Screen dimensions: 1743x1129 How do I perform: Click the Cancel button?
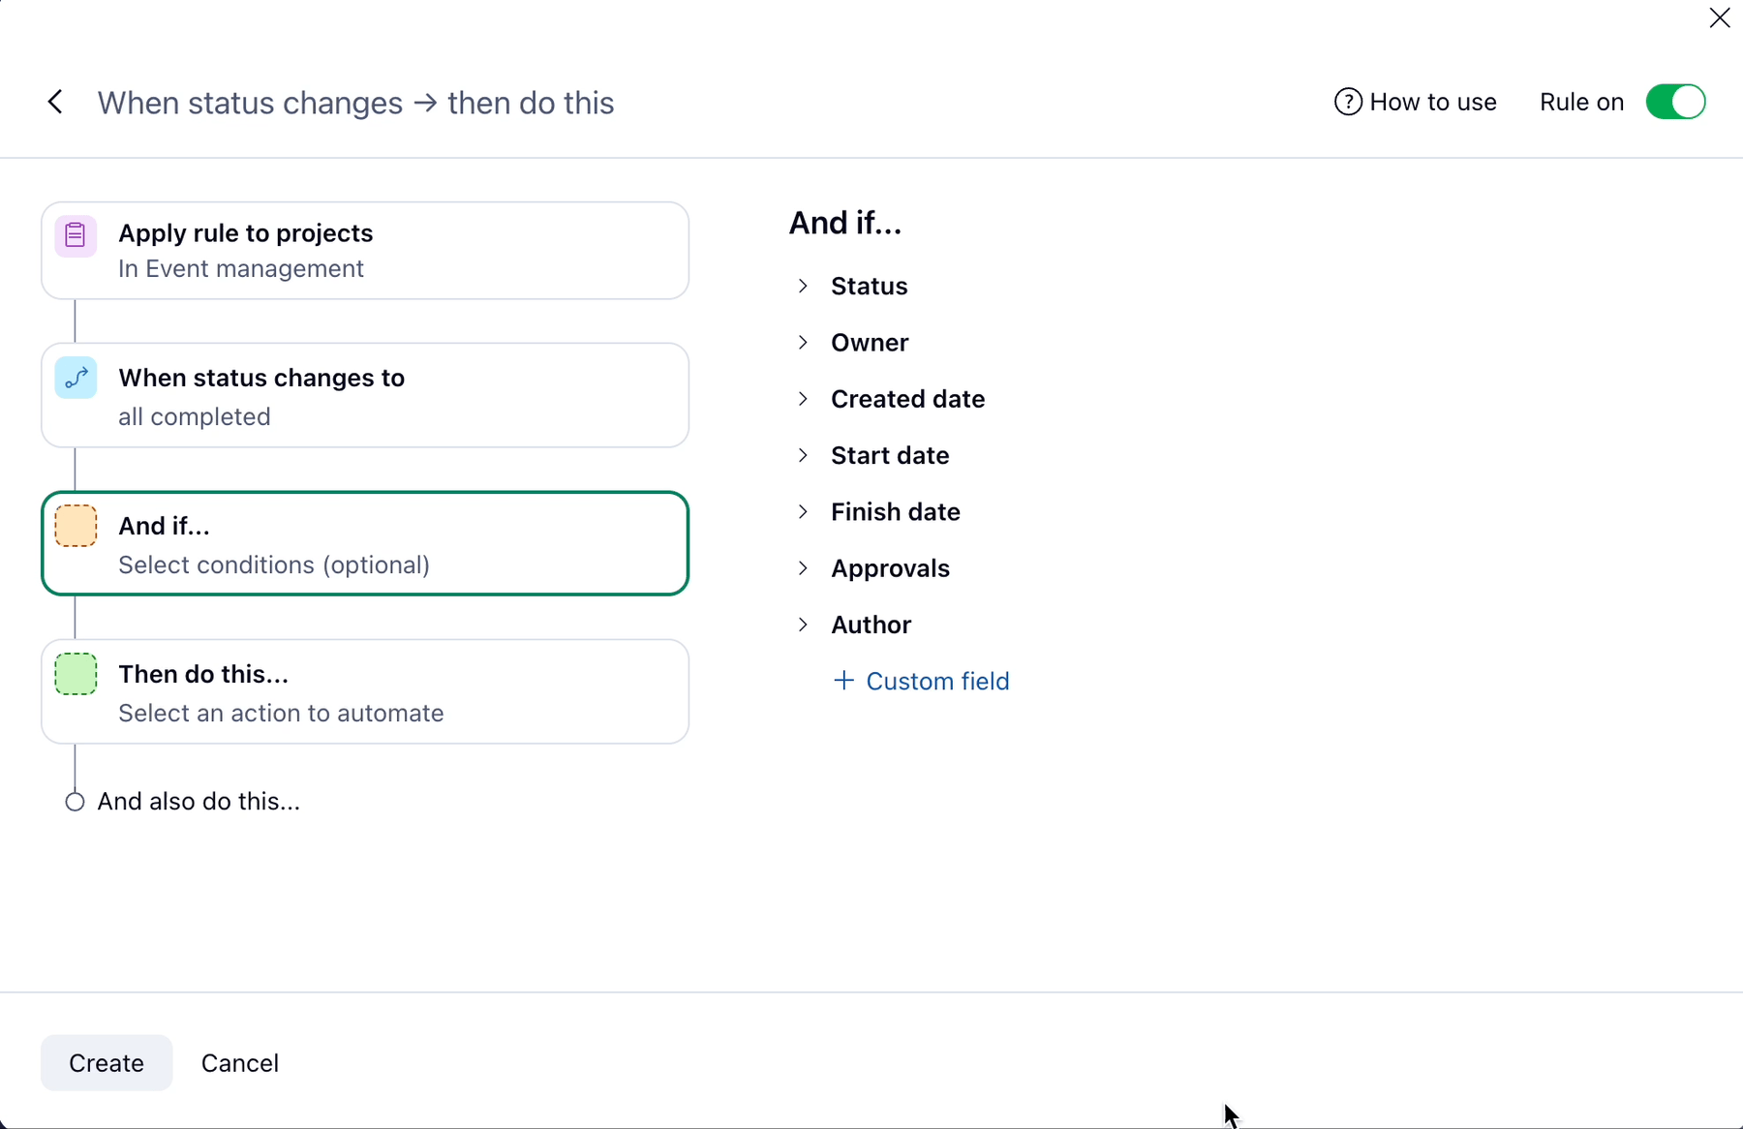point(239,1063)
